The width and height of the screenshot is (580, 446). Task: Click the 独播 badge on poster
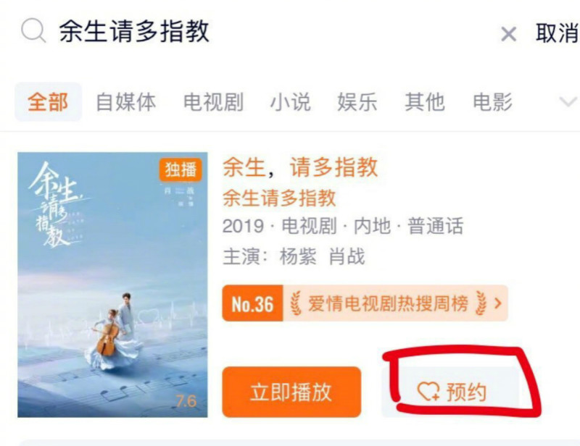pyautogui.click(x=181, y=170)
